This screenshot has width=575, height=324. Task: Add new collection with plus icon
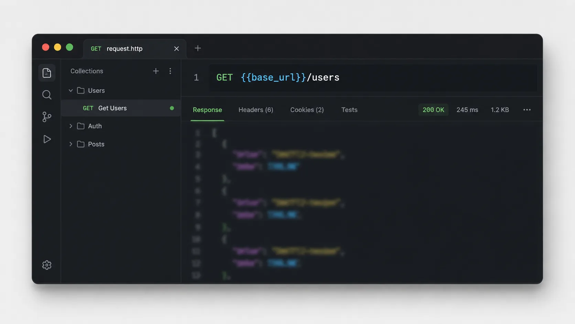click(x=156, y=71)
